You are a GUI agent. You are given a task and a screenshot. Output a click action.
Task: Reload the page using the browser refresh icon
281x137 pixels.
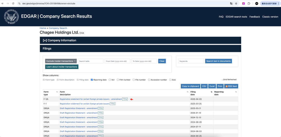(13, 3)
